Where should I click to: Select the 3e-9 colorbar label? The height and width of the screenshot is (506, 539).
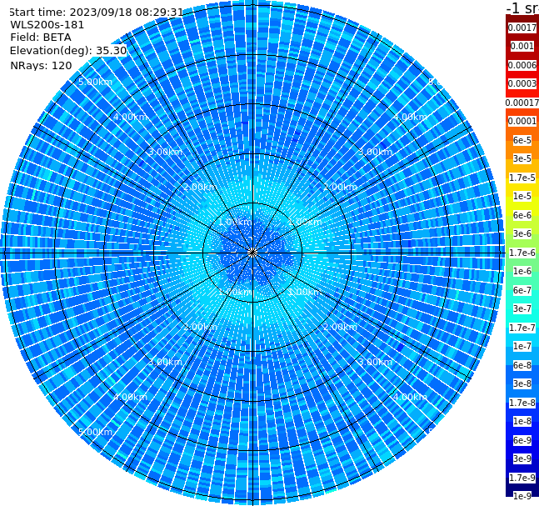pos(522,458)
